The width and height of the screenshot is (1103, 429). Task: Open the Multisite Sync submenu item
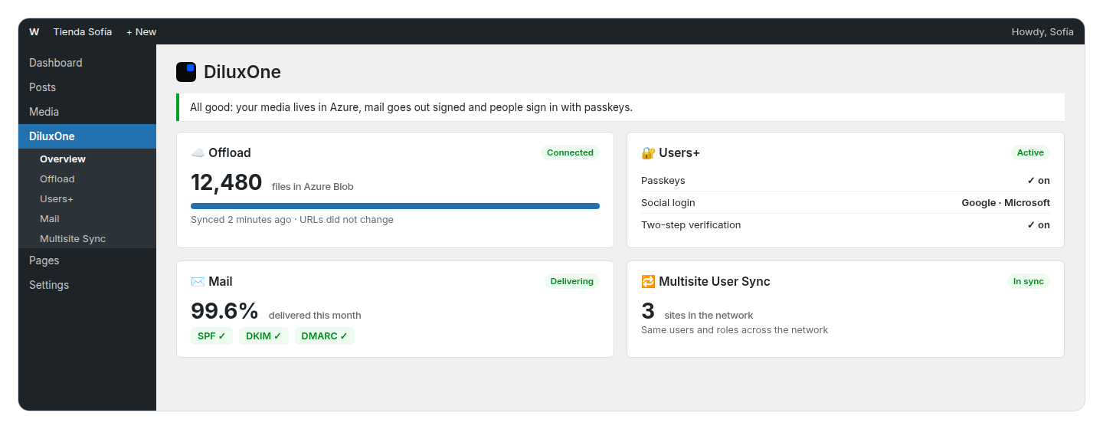[x=87, y=238]
